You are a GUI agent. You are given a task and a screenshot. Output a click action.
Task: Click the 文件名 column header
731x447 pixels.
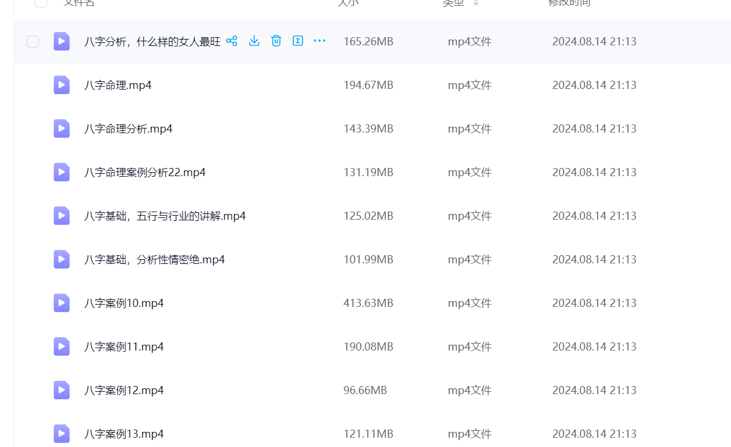(79, 3)
